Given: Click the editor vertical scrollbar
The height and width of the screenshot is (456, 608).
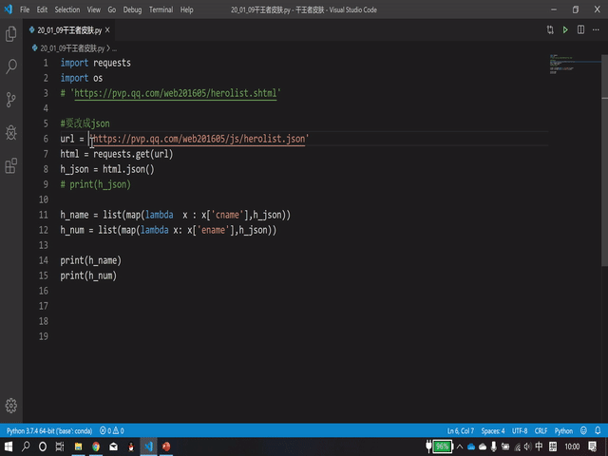Looking at the screenshot, I should coord(604,160).
